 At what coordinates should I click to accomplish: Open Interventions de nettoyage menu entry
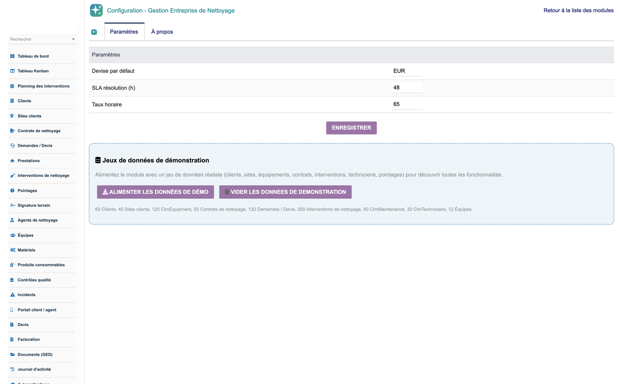[x=43, y=175]
